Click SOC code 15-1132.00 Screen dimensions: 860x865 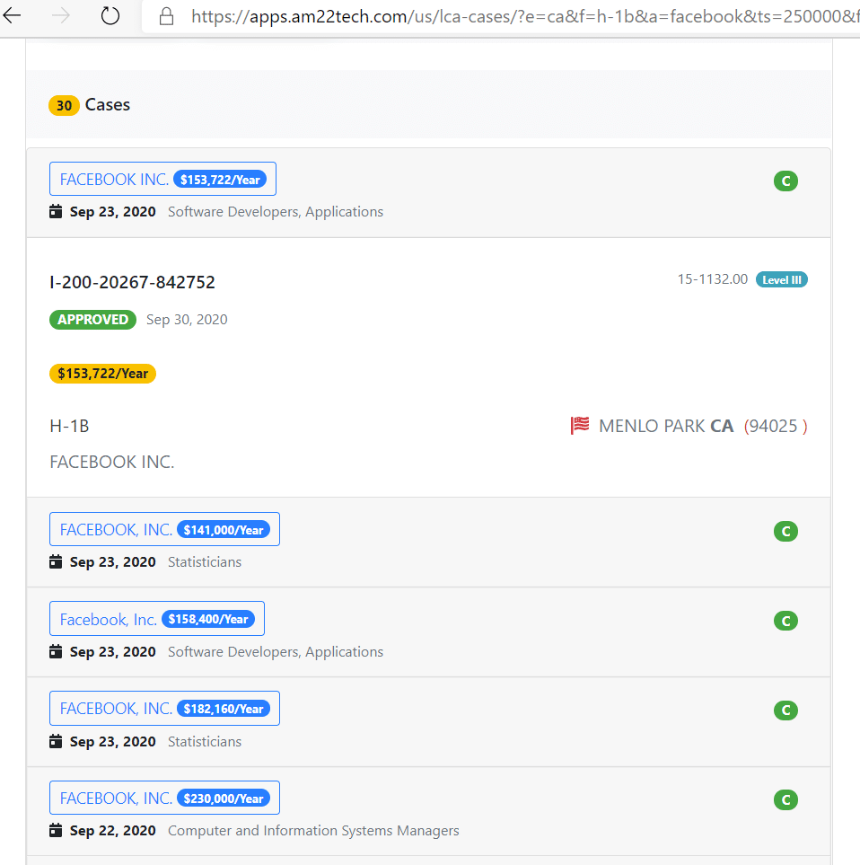712,279
